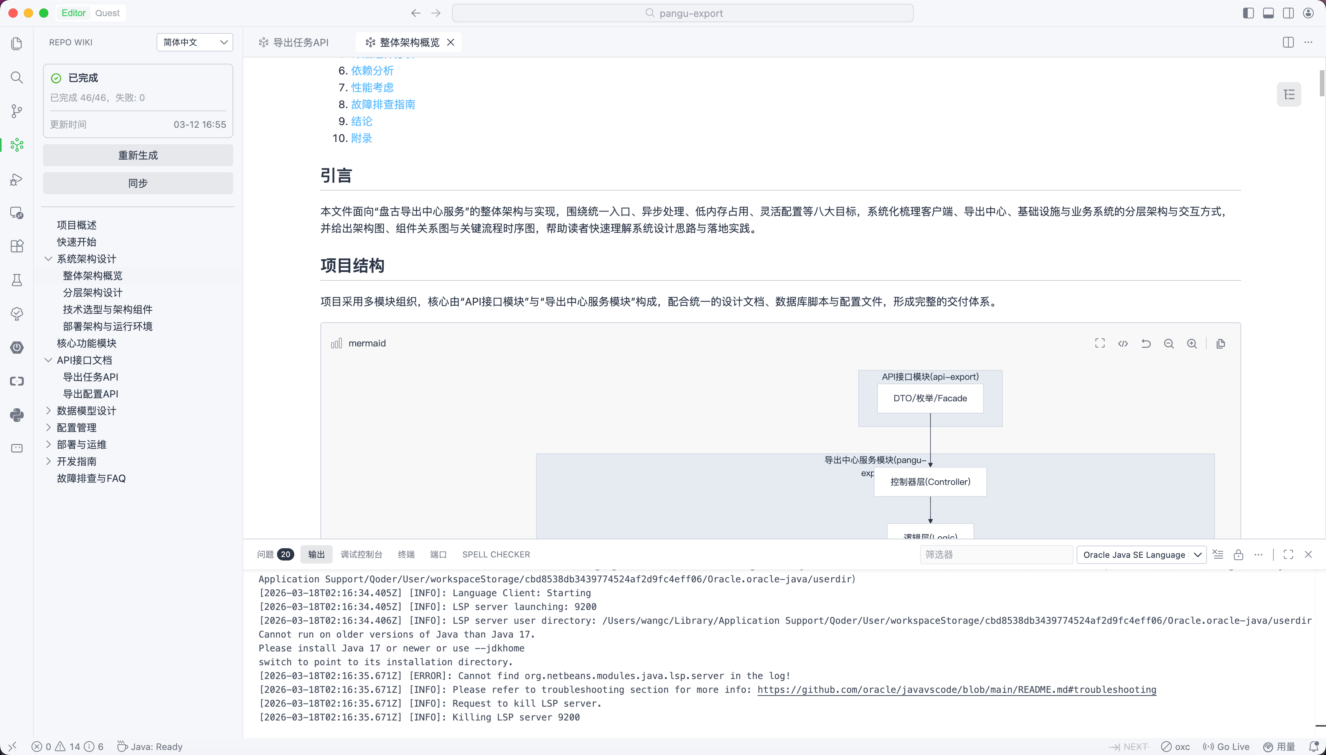Viewport: 1326px width, 755px height.
Task: Click the Search icon in activity bar
Action: [x=16, y=77]
